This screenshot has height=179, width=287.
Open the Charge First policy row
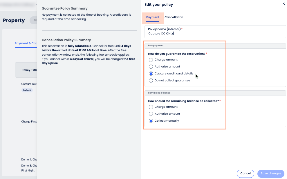click(29, 122)
